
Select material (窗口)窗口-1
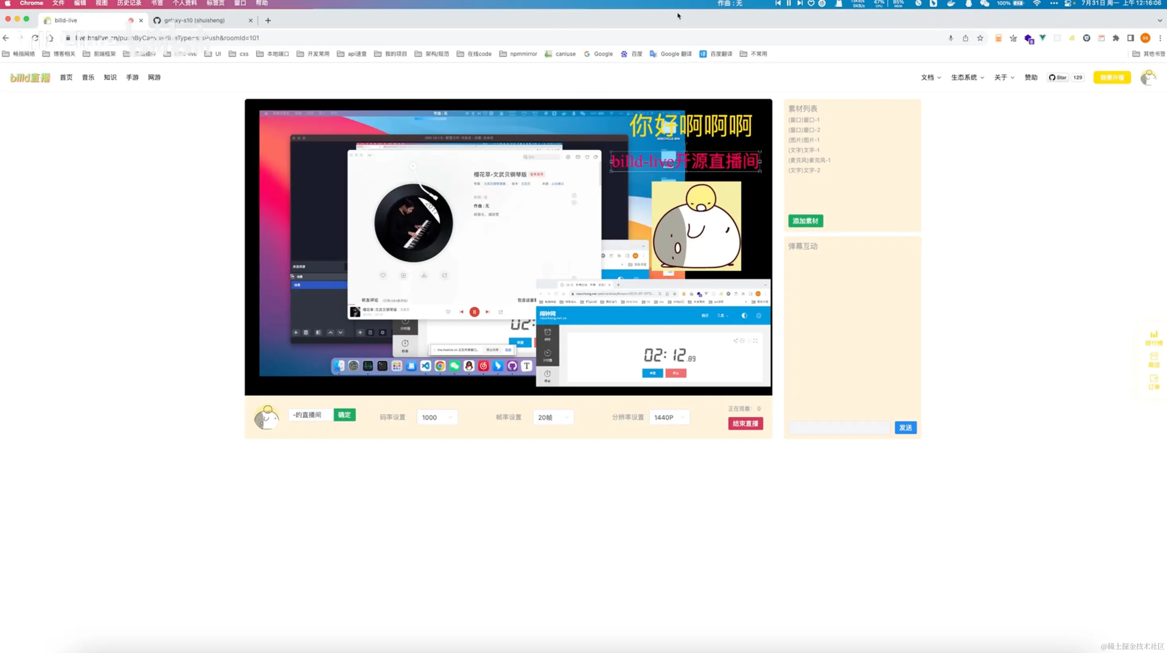coord(804,120)
